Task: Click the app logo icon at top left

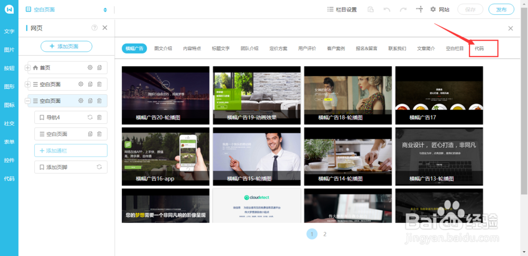Action: pos(9,9)
